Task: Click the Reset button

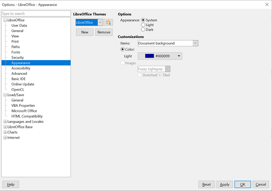Action: [206, 184]
